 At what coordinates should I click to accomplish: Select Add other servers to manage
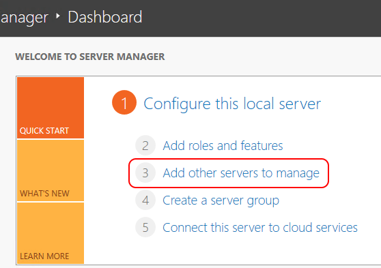tap(241, 173)
